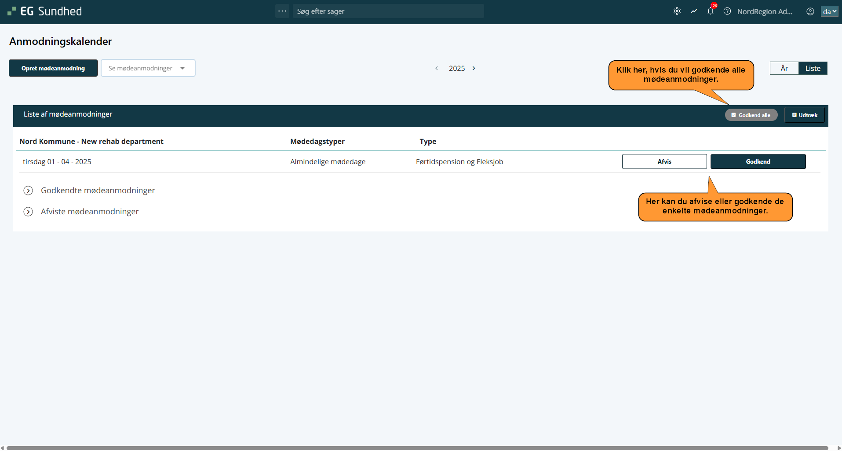Screen dimensions: 842x451
Task: Expand Afviste mødeanmodninger section
Action: pyautogui.click(x=28, y=212)
